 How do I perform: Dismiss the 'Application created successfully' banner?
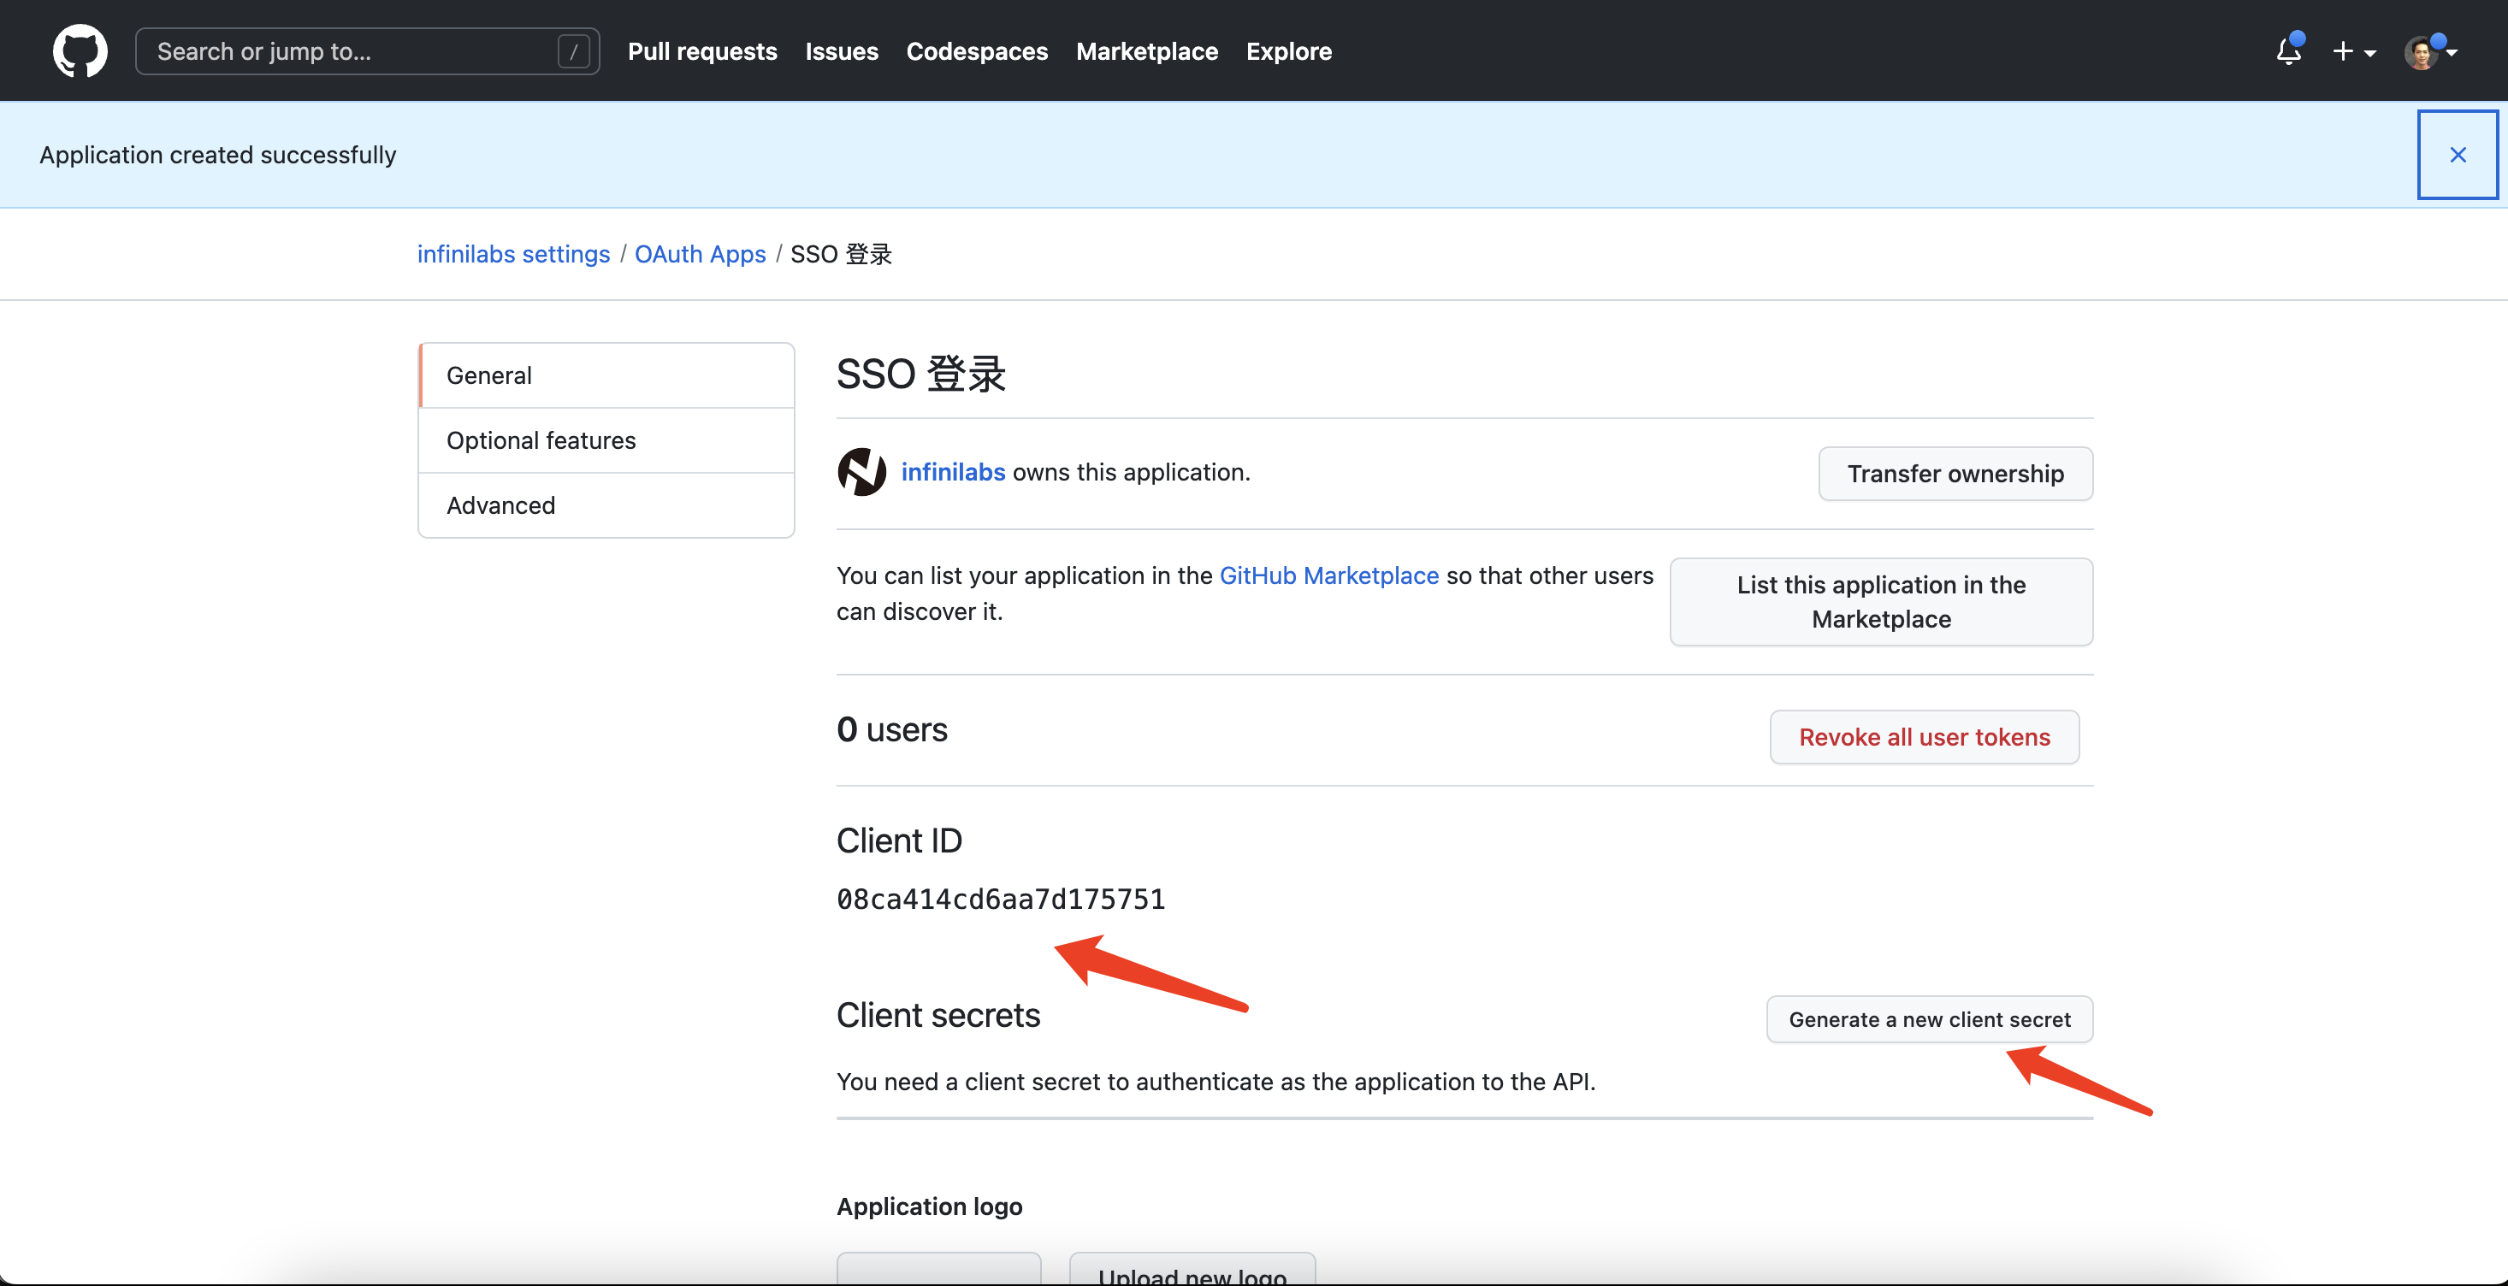[x=2457, y=154]
